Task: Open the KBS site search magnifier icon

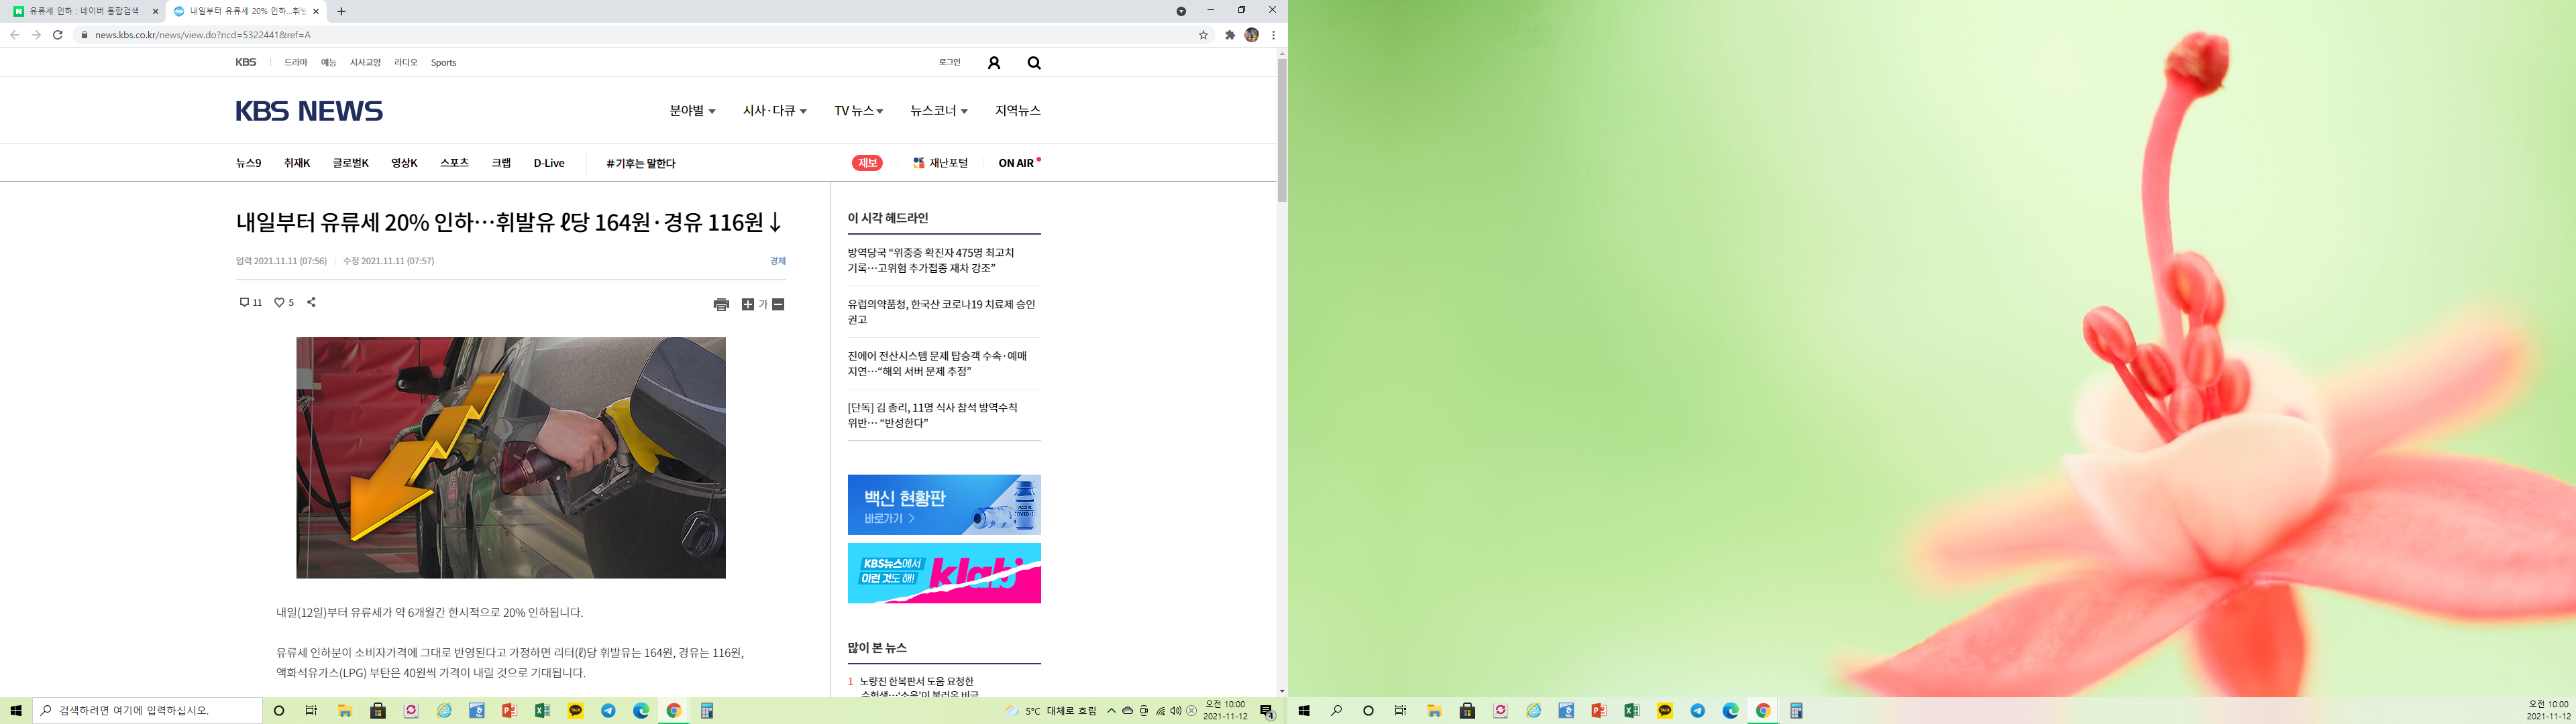Action: click(x=1034, y=63)
